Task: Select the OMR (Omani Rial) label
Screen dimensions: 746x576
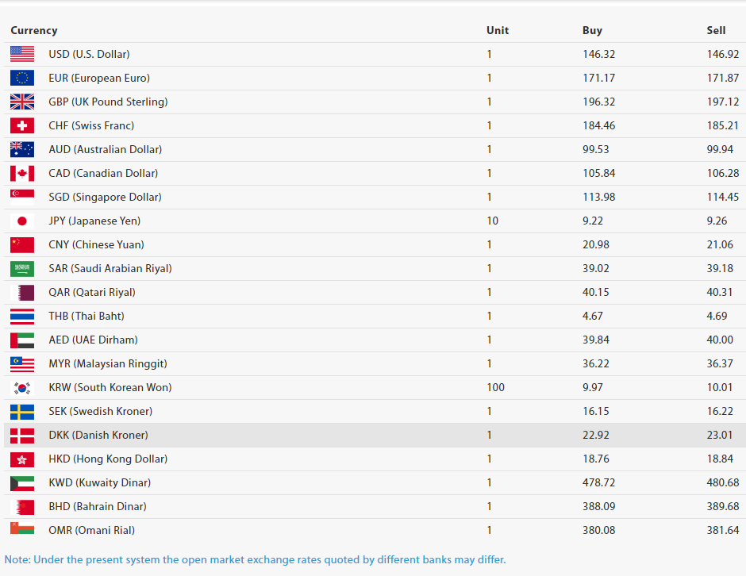Action: [91, 530]
